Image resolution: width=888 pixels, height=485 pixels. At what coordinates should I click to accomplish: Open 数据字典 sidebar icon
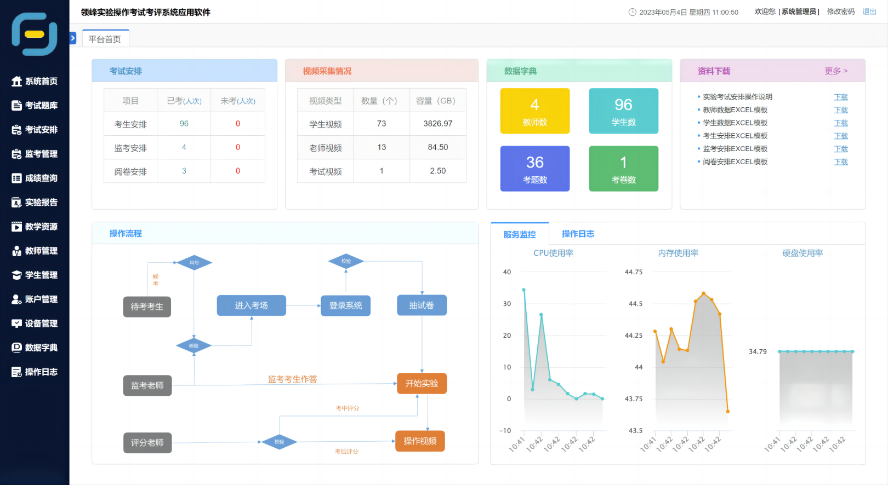point(16,348)
